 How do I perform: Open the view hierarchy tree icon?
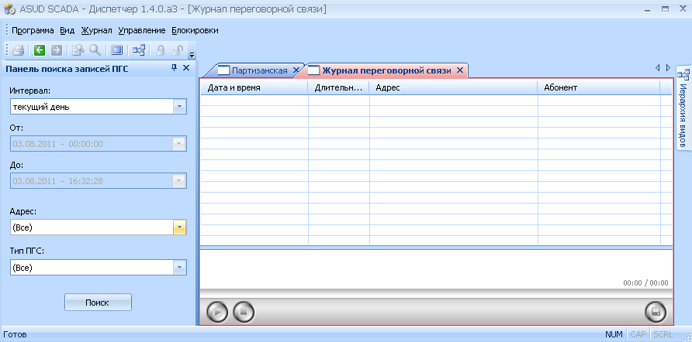click(x=139, y=50)
